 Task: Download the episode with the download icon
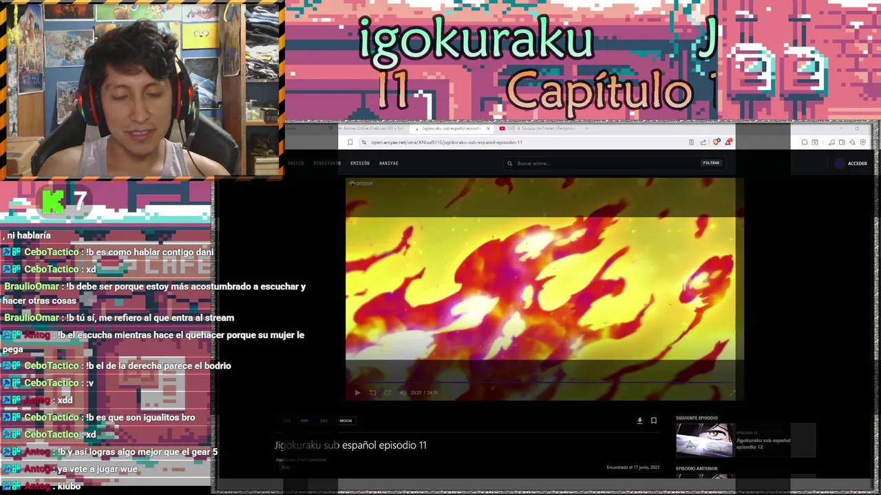click(x=639, y=421)
